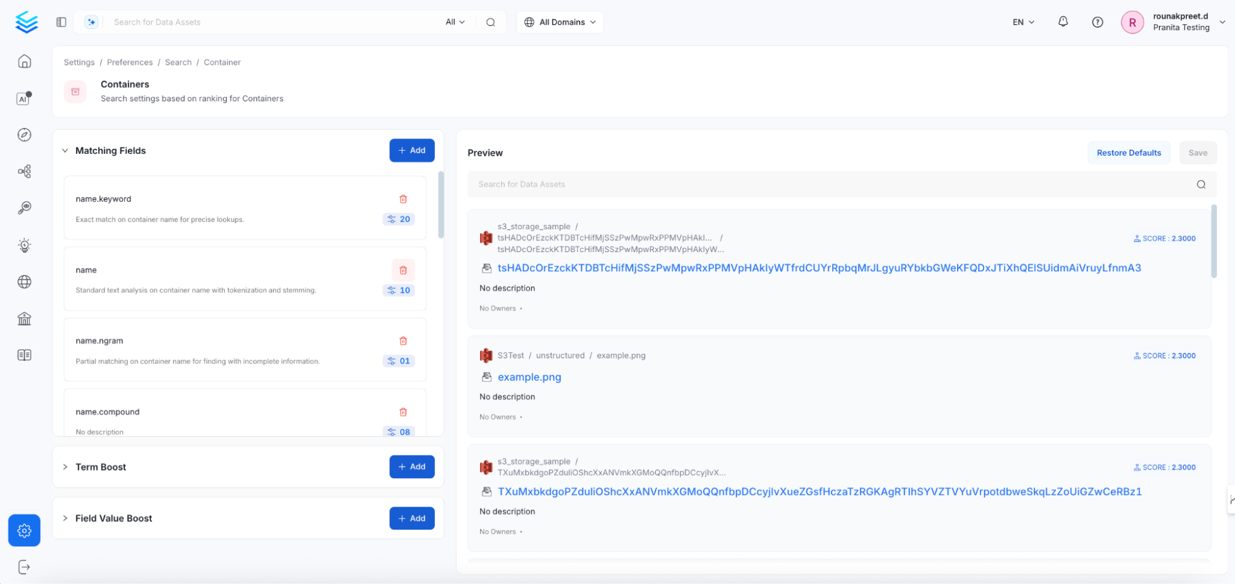
Task: Open the Insights lightbulb icon
Action: [23, 245]
